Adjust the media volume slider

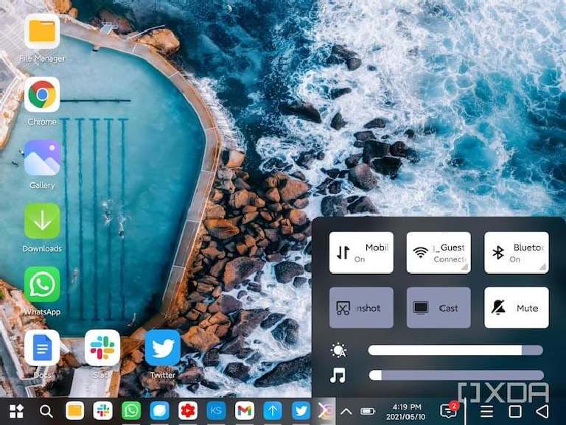456,375
